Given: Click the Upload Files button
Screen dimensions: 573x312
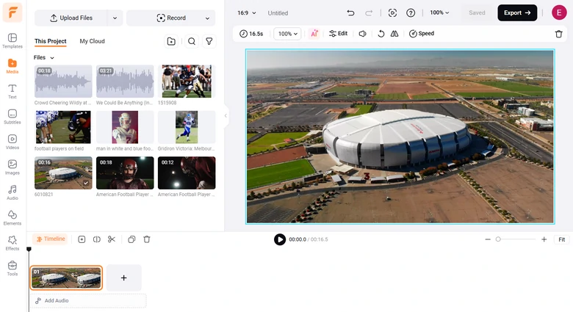Looking at the screenshot, I should (x=71, y=18).
